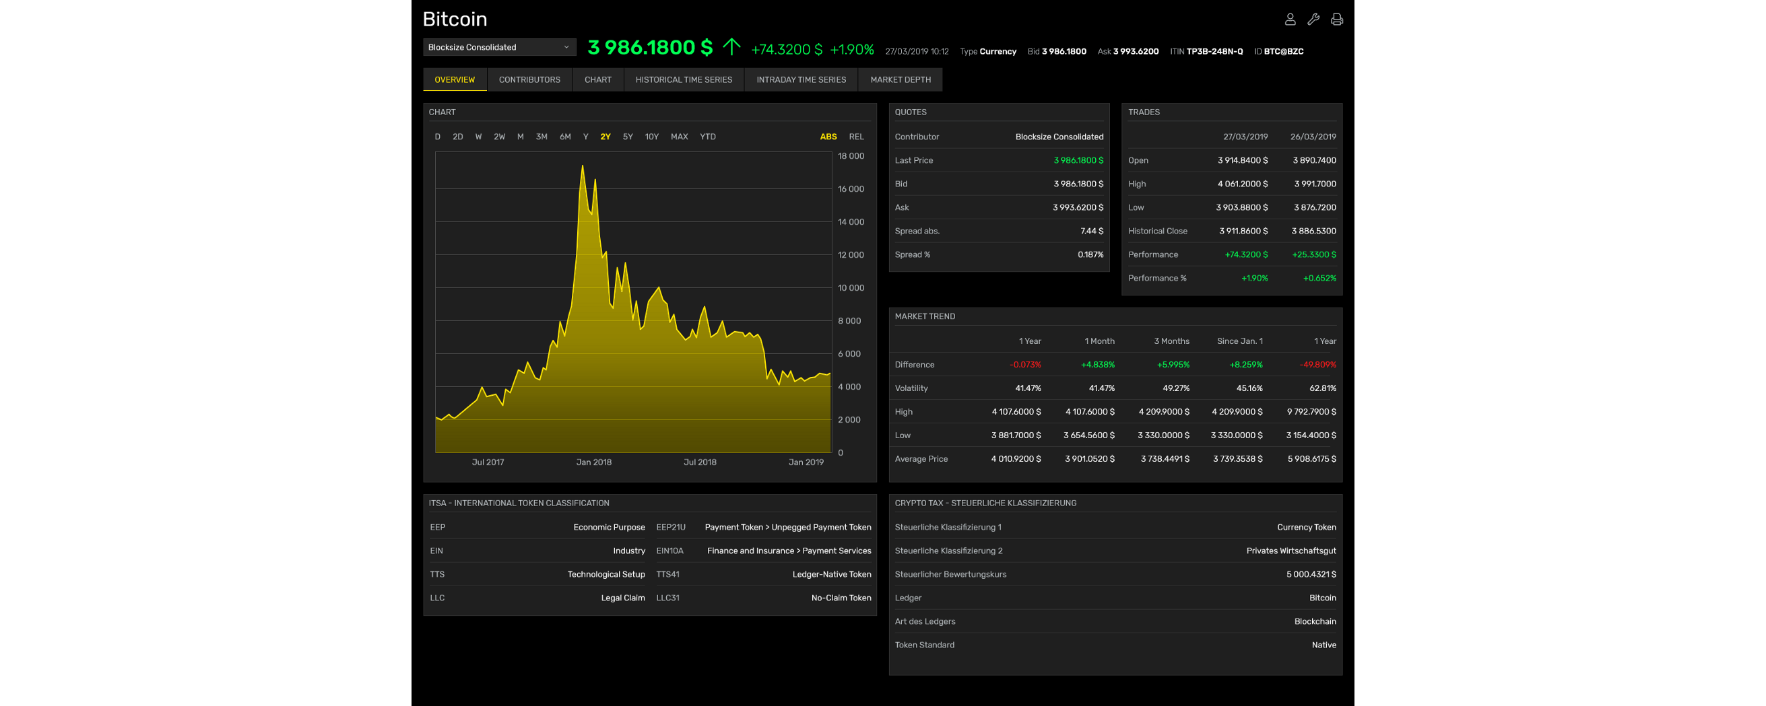Screen dimensions: 1766x706
Task: Select the 2Y chart range
Action: click(x=606, y=137)
